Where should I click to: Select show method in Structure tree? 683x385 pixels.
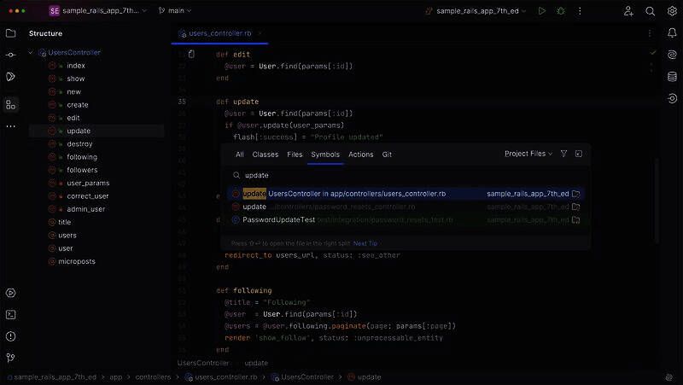[76, 79]
